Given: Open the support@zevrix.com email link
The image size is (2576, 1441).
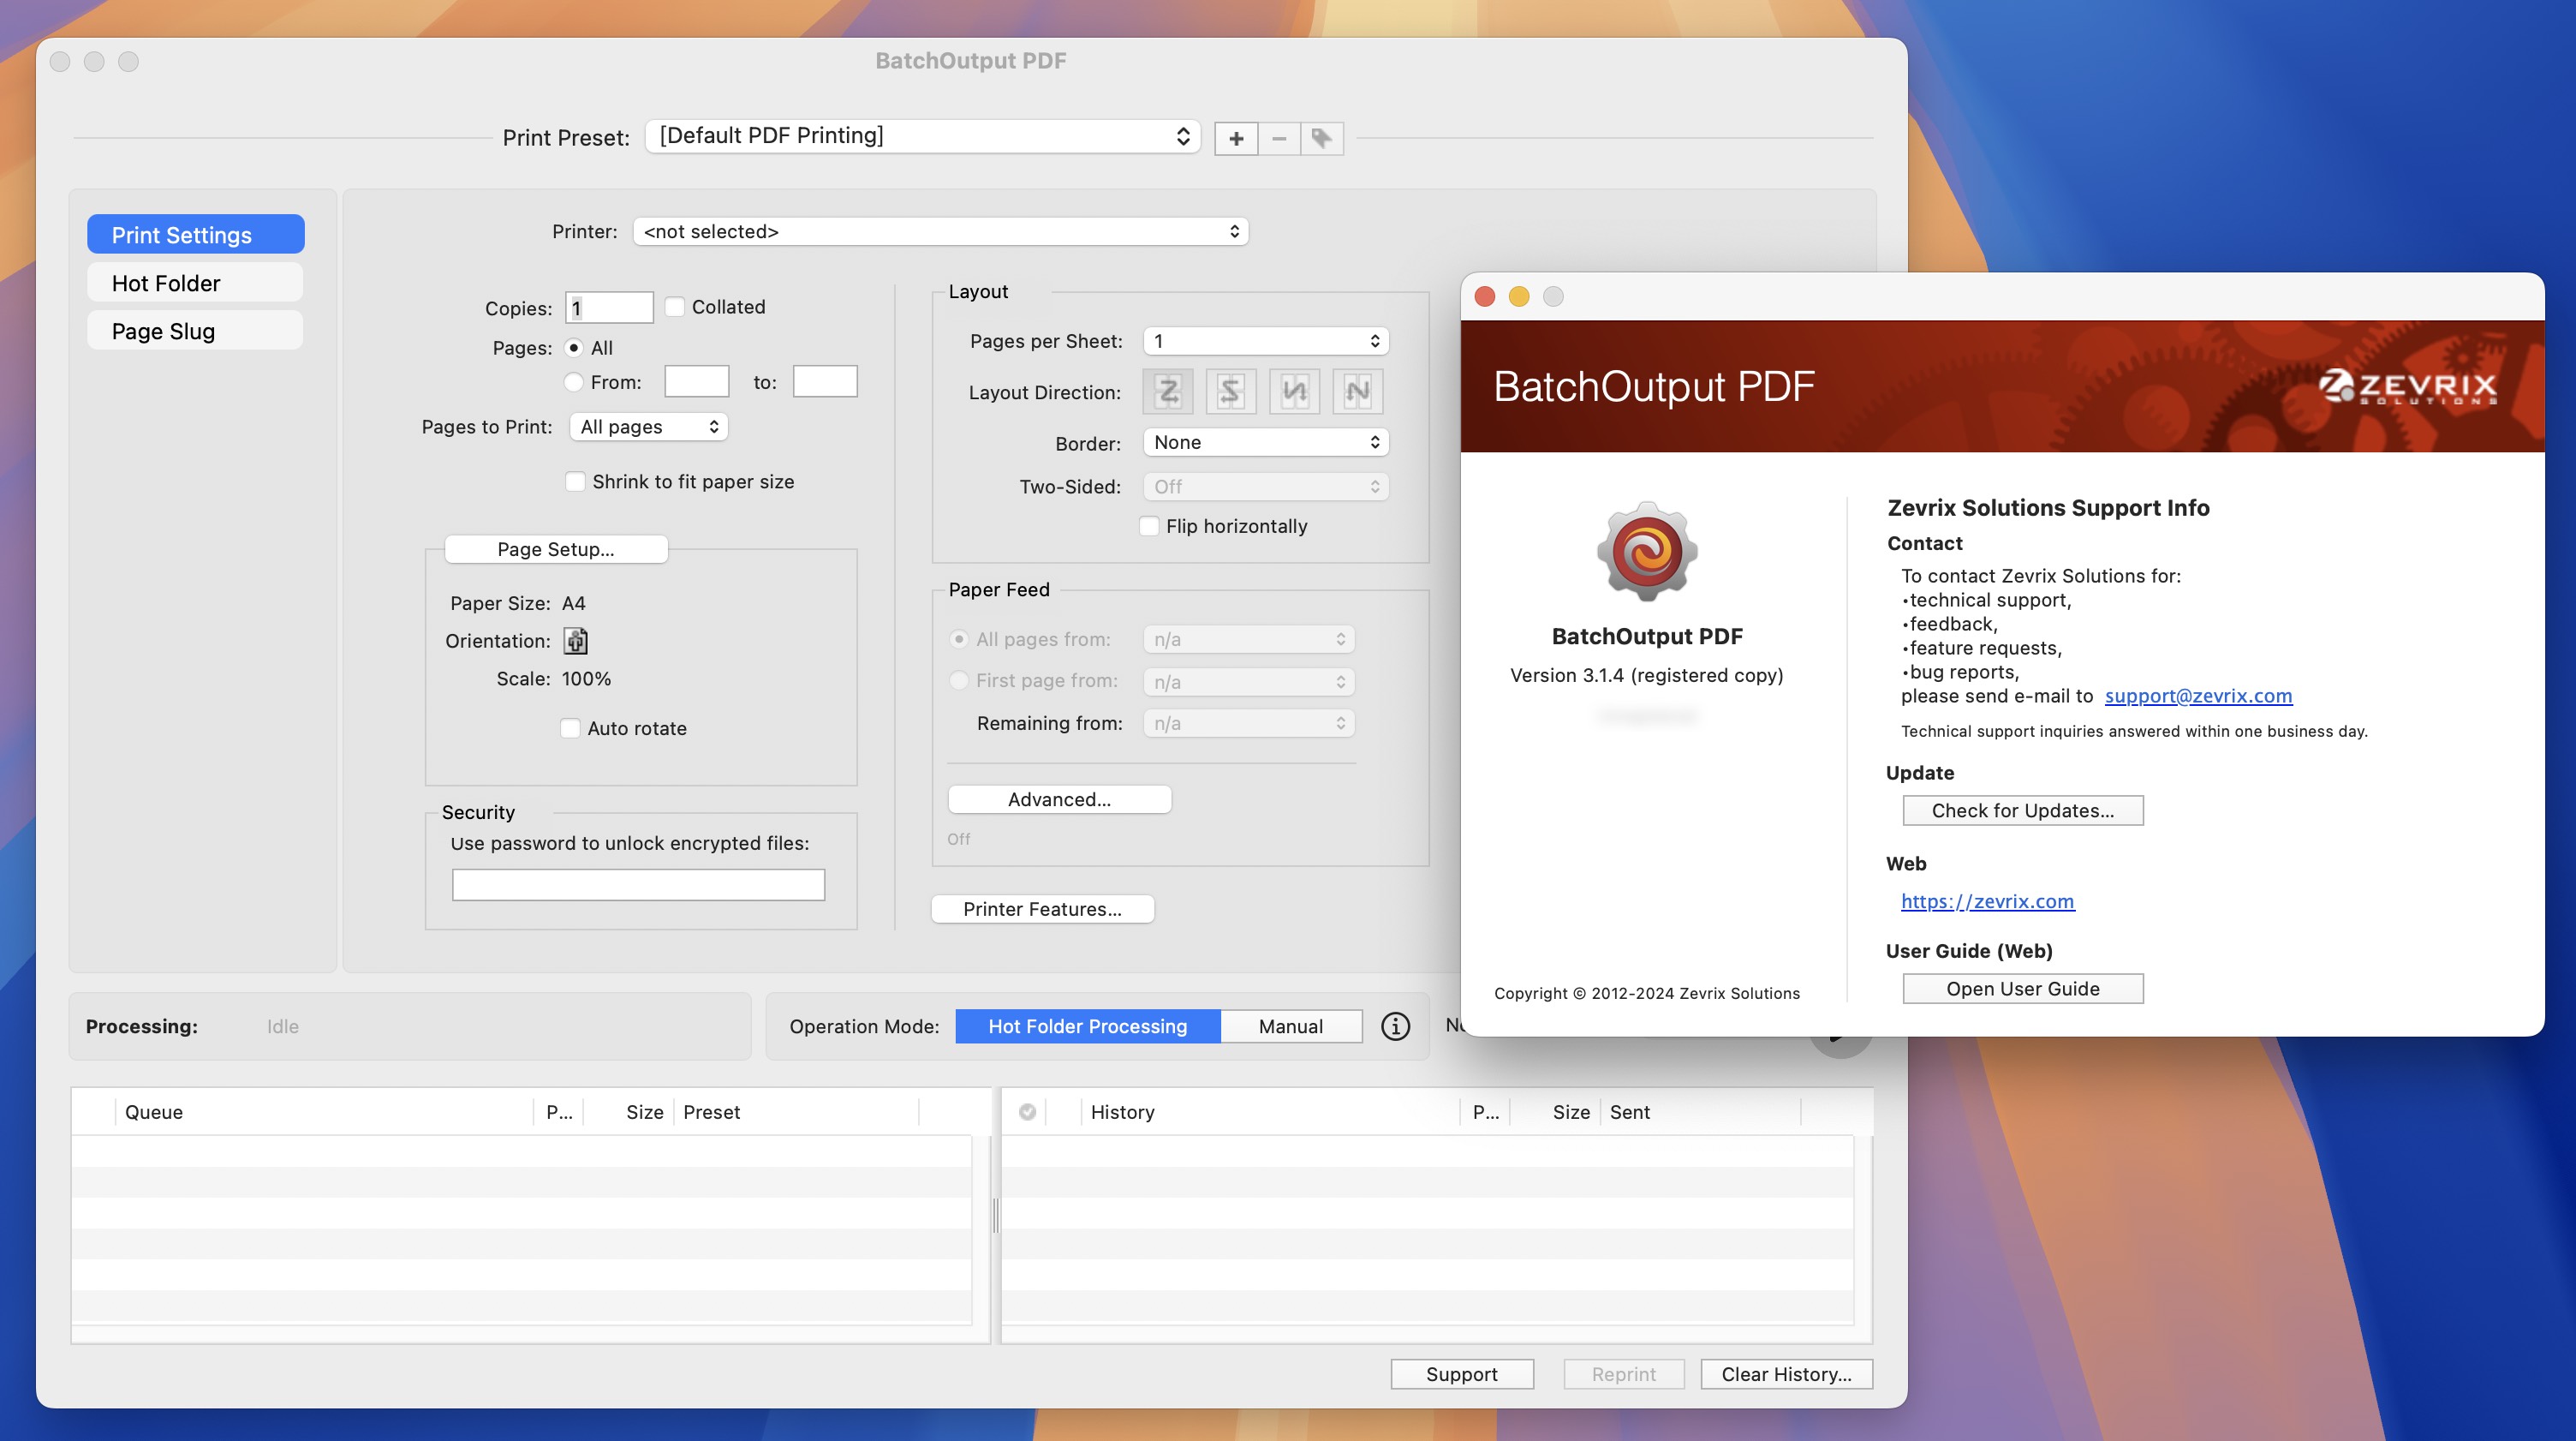Looking at the screenshot, I should [x=2197, y=694].
